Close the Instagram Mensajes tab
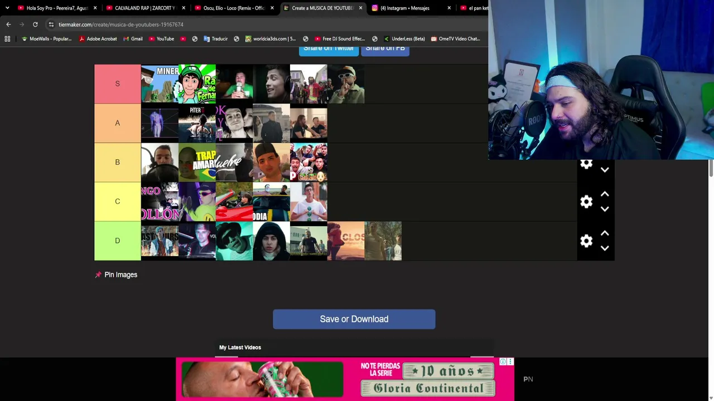This screenshot has height=401, width=714. click(449, 8)
